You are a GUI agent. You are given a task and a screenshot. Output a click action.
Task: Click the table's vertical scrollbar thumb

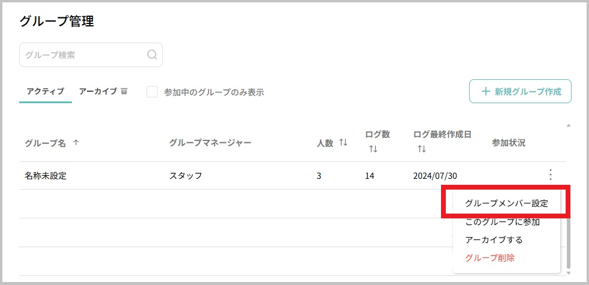click(569, 241)
